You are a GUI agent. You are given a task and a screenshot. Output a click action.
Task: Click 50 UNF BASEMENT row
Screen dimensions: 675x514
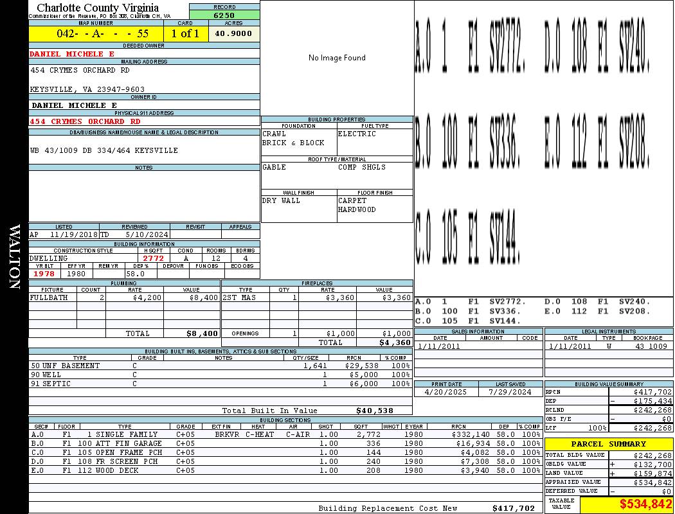tap(220, 366)
